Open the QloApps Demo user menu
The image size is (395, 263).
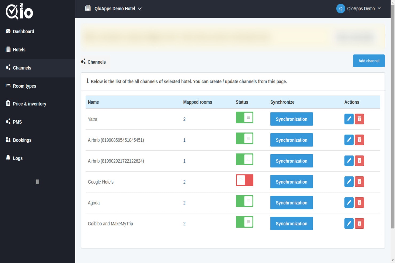coord(358,9)
